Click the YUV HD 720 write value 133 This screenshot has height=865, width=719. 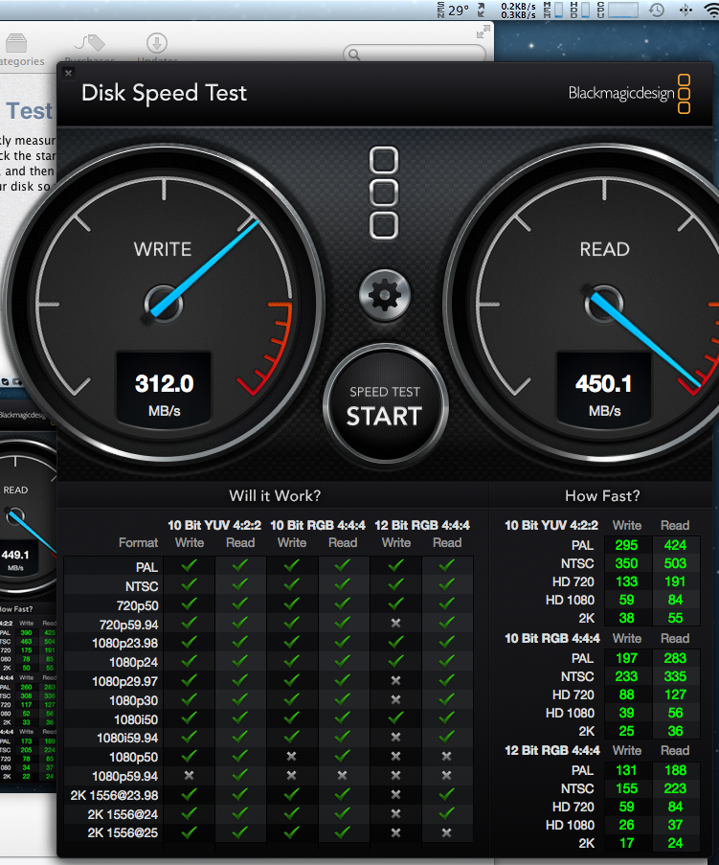(626, 582)
